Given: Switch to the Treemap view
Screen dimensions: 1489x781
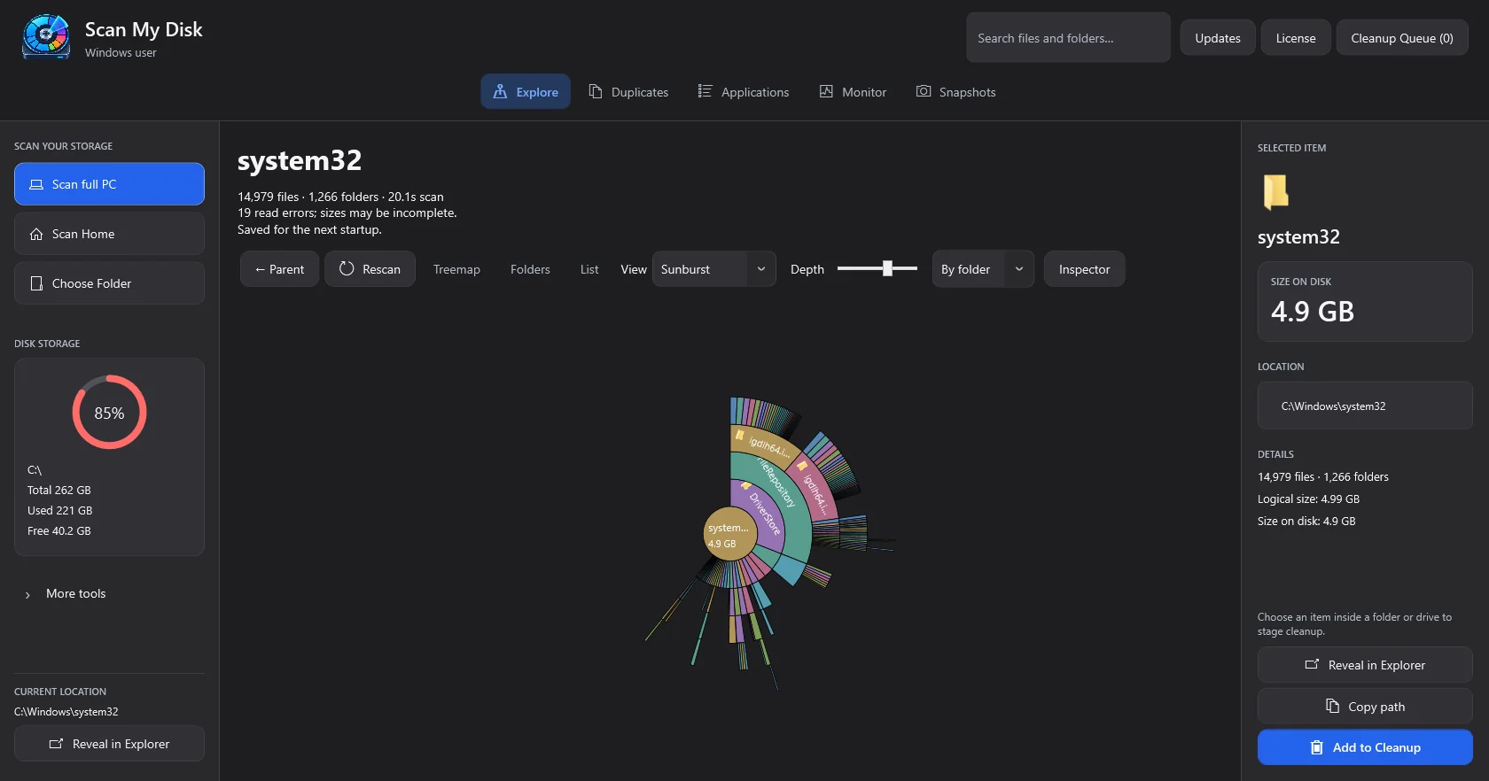Looking at the screenshot, I should tap(456, 269).
